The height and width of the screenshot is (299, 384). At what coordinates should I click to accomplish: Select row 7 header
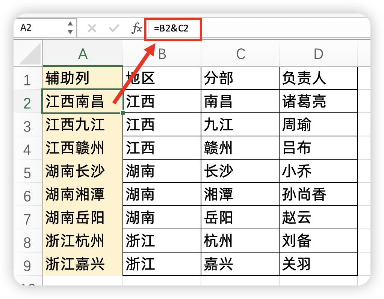tap(27, 217)
